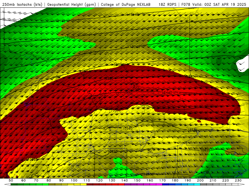Click the "250mb Isotachs (kts)" title text

(x=22, y=5)
